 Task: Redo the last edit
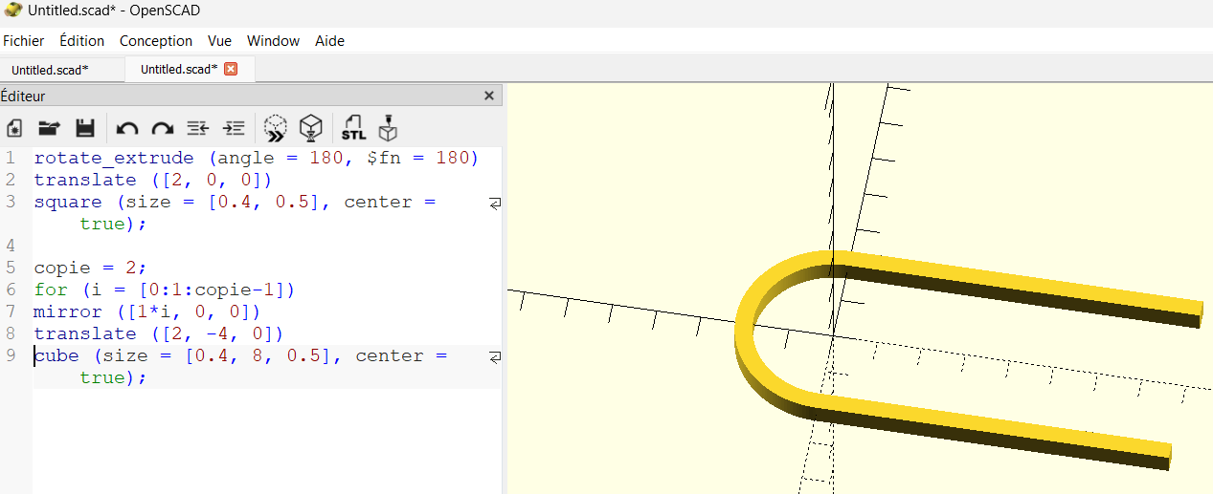pyautogui.click(x=163, y=128)
